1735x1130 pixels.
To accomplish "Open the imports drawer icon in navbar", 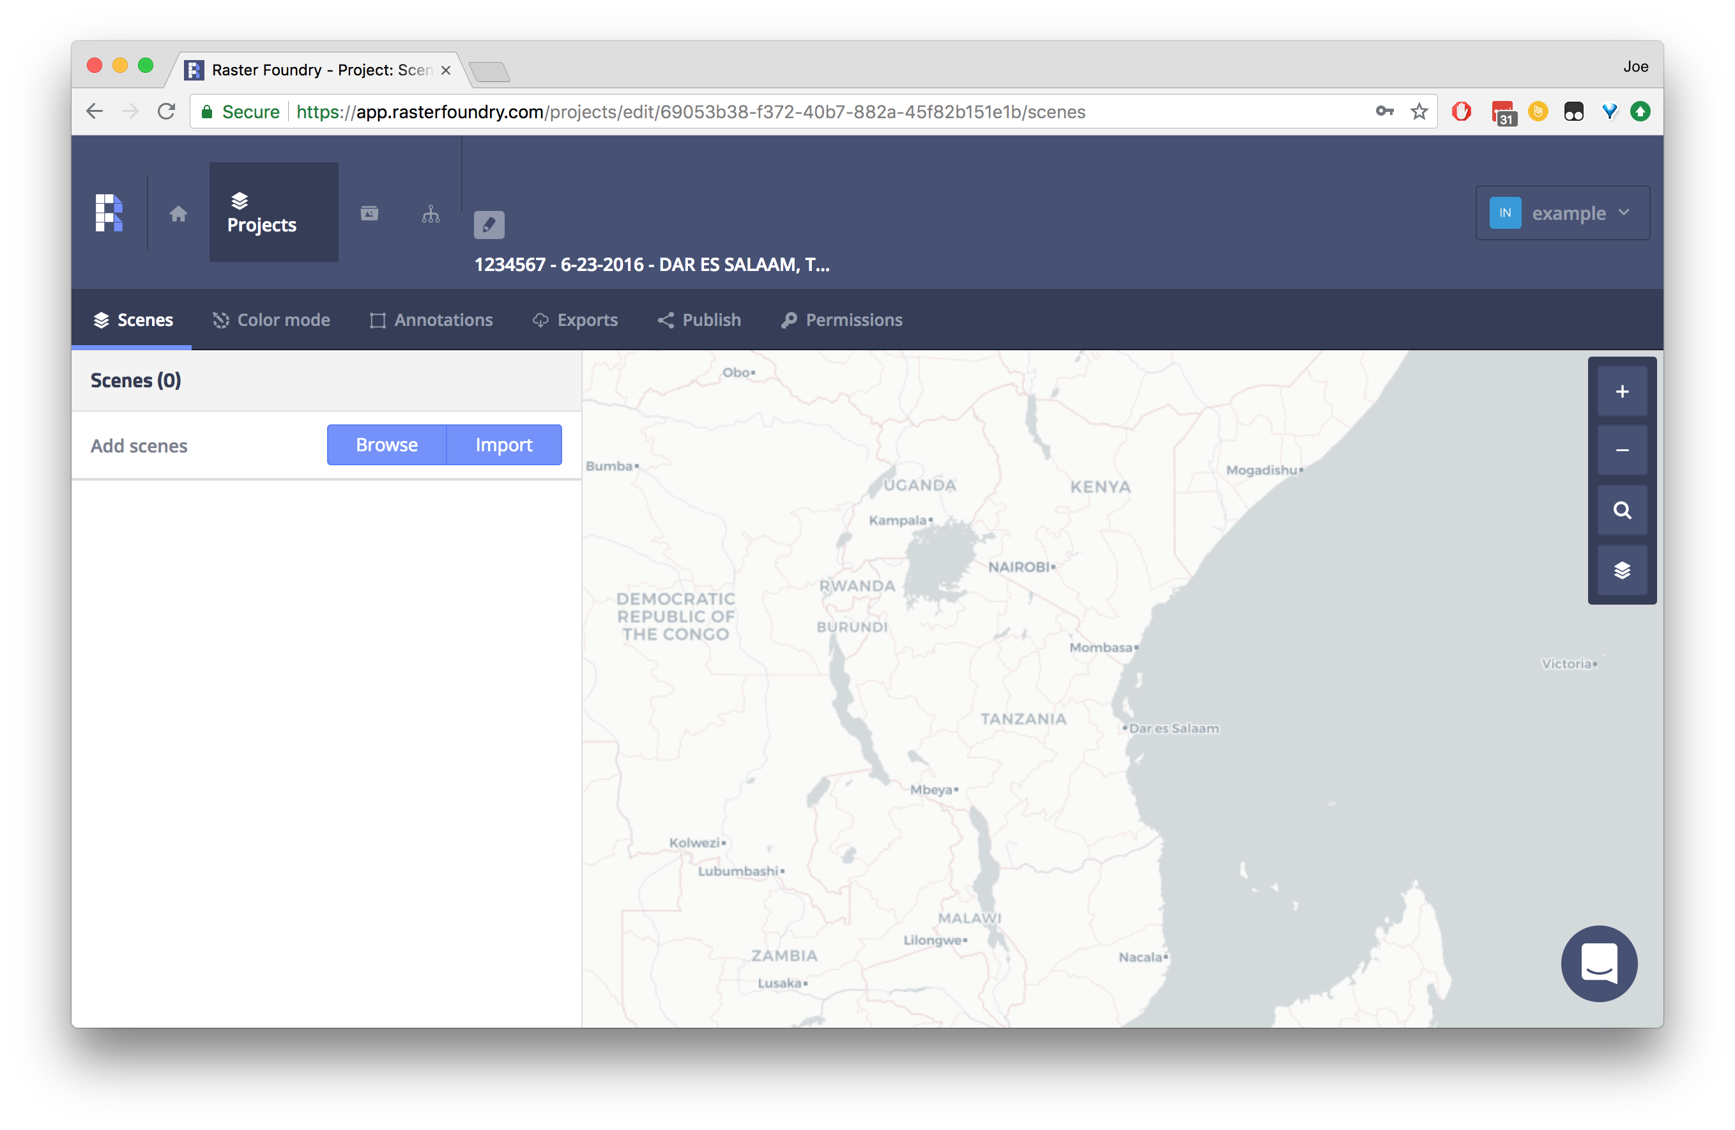I will click(370, 213).
